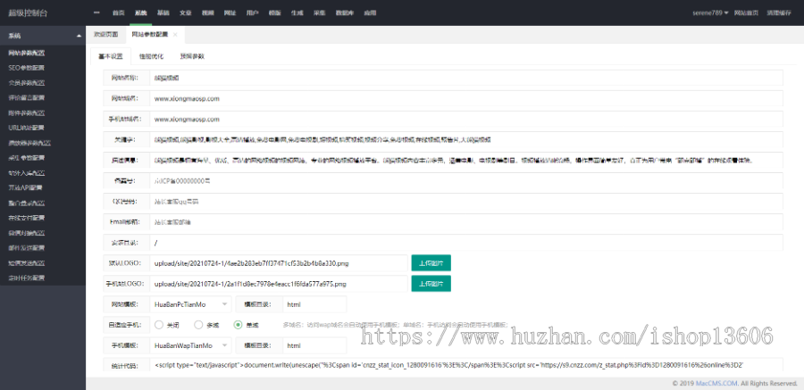Select the 单域 radio option
Viewport: 804px width, 390px height.
point(247,324)
